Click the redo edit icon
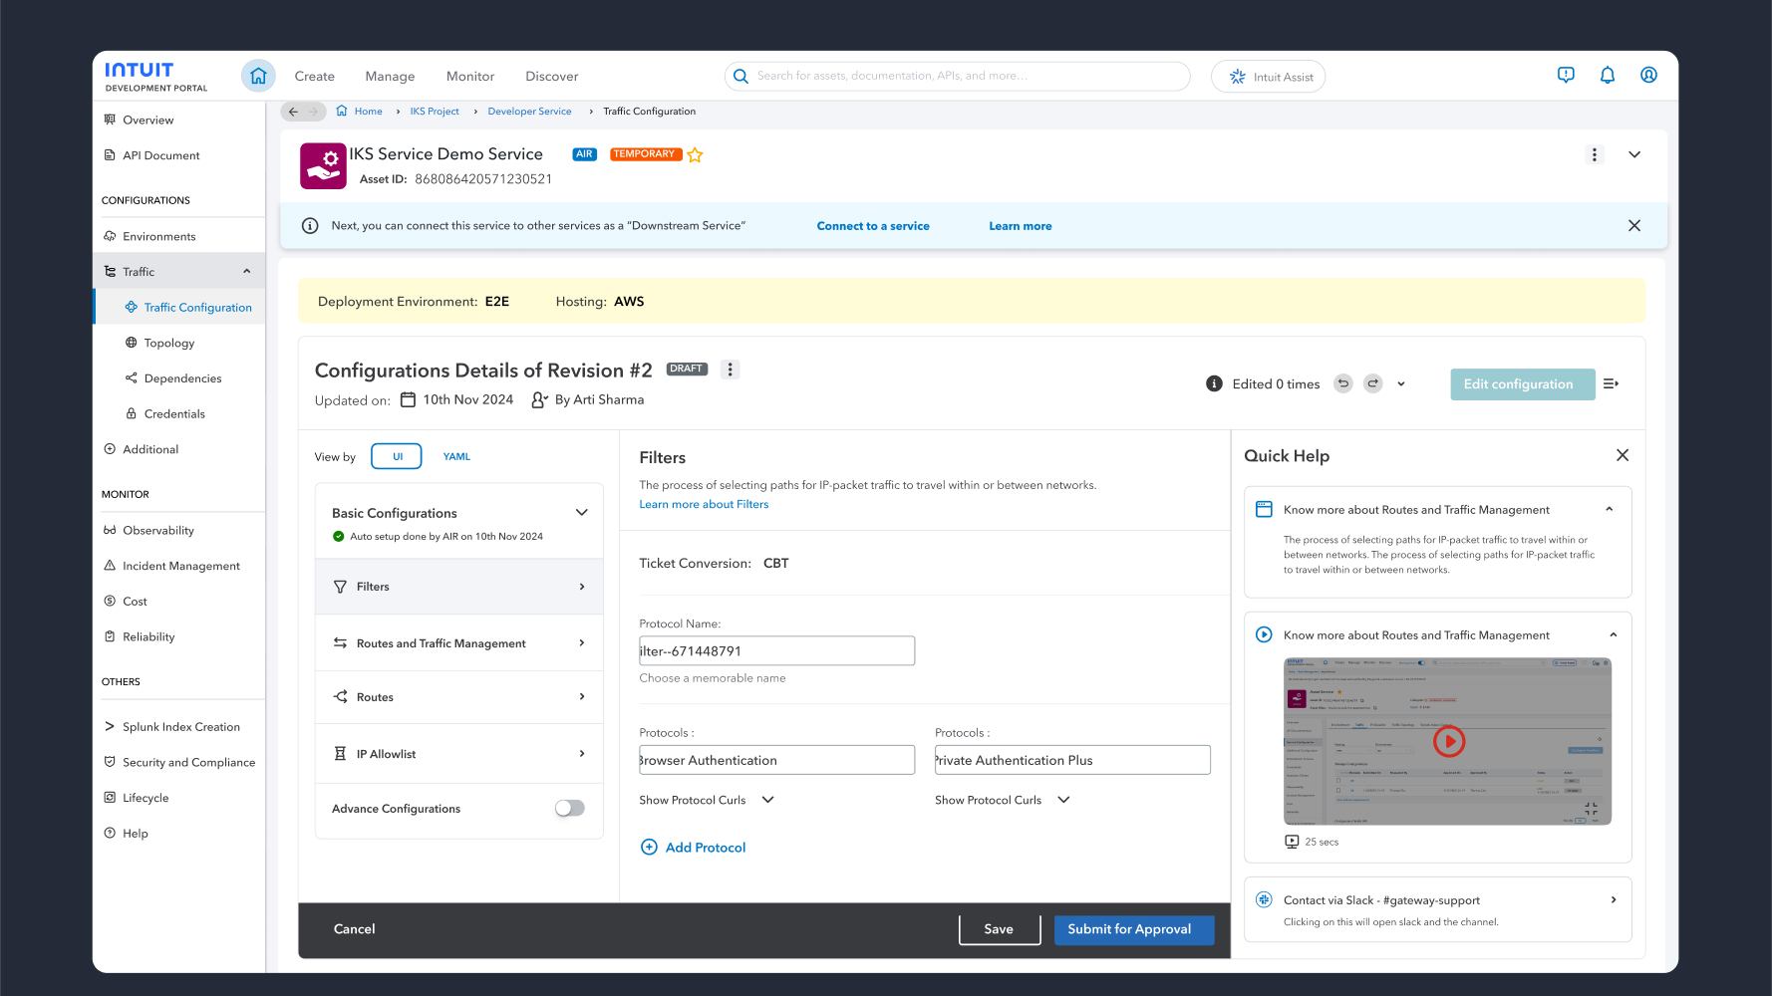This screenshot has width=1772, height=996. 1372,383
